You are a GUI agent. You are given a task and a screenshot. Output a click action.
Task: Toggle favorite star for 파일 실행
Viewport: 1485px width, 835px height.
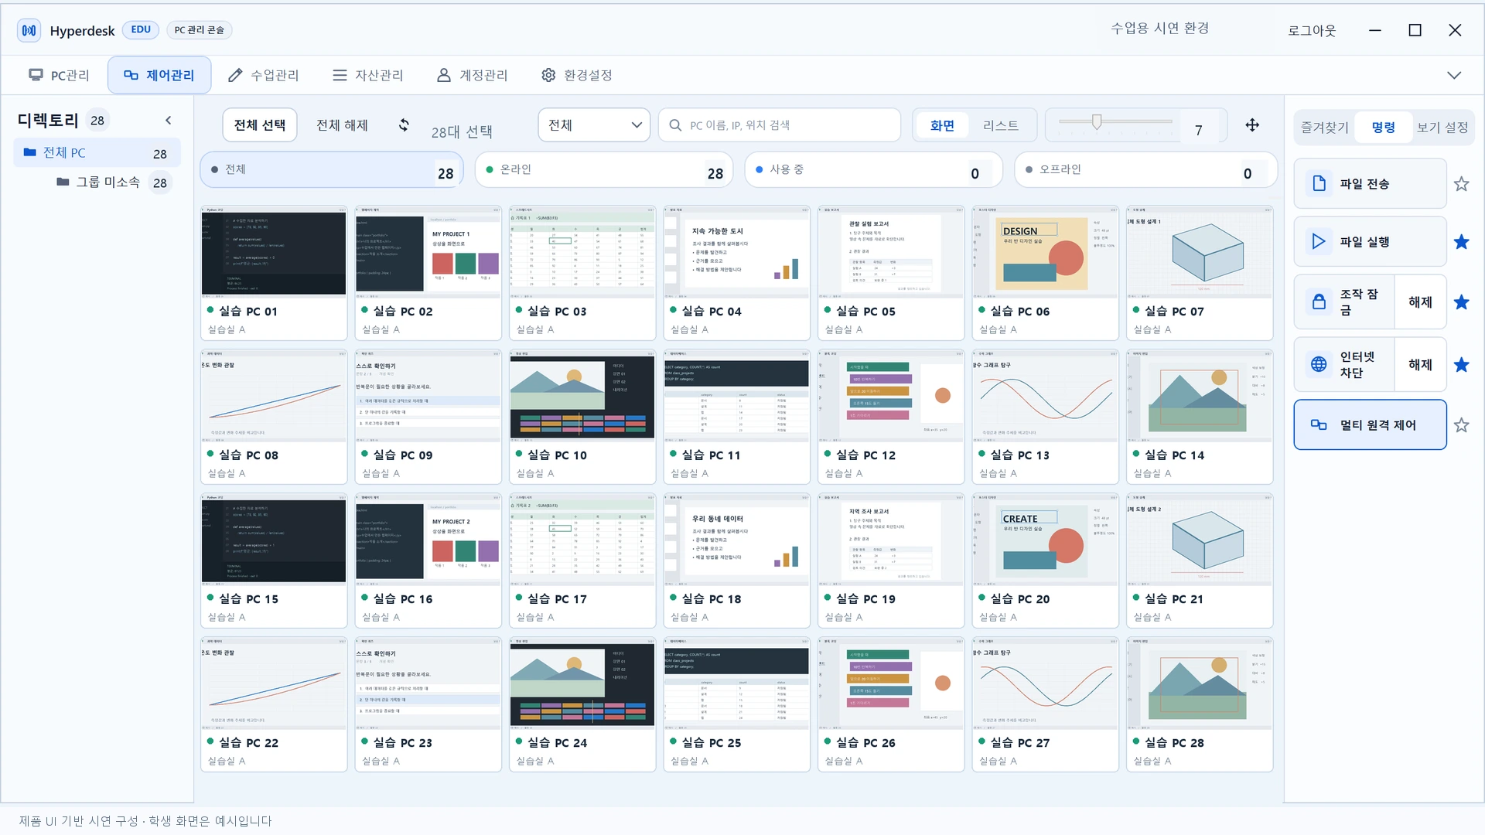click(1461, 242)
